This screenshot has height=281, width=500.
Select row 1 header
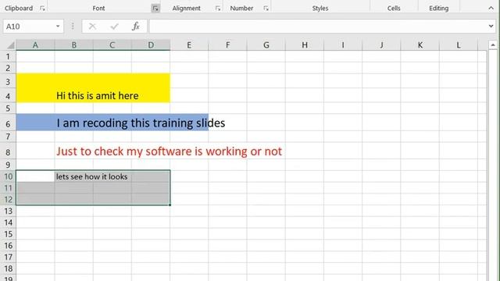[x=8, y=56]
